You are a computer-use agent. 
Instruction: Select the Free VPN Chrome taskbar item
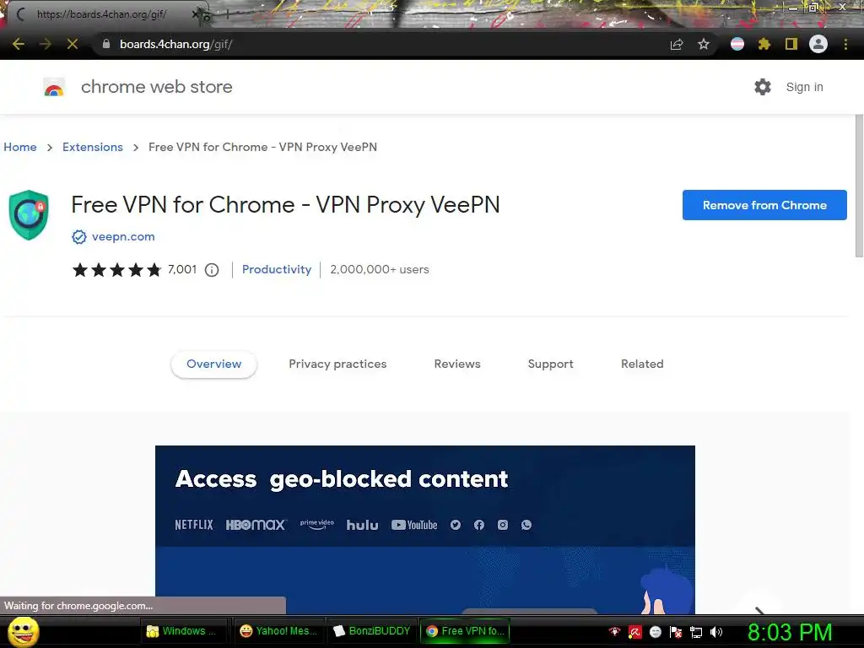(466, 631)
